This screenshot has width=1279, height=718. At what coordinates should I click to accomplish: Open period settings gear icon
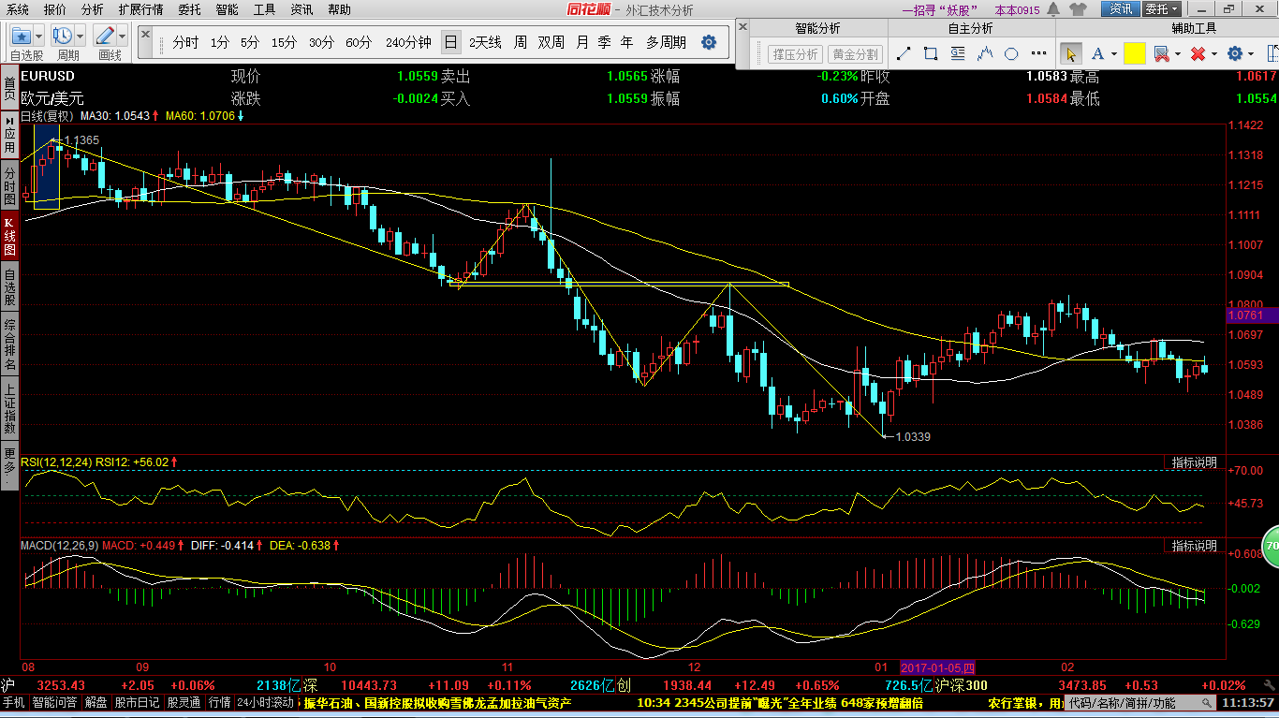tap(709, 42)
